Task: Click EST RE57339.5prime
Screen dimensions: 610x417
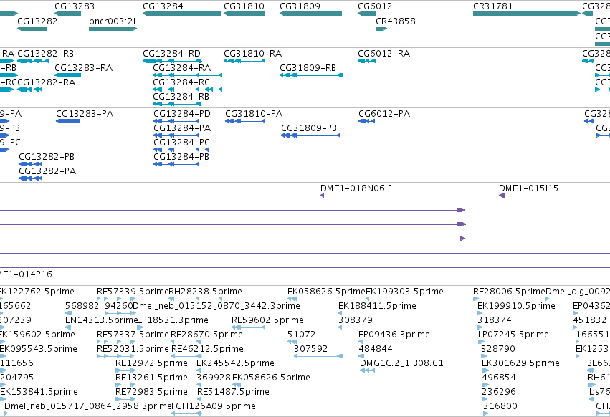Action: [133, 292]
